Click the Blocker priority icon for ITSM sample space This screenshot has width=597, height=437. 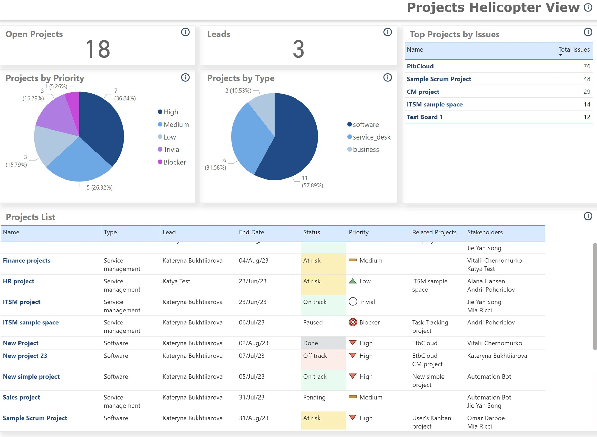click(353, 322)
